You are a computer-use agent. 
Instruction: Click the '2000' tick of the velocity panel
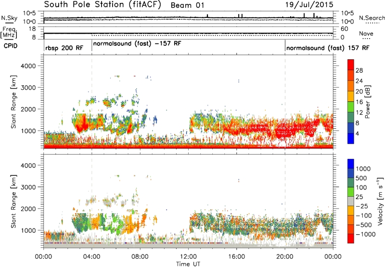(28, 209)
